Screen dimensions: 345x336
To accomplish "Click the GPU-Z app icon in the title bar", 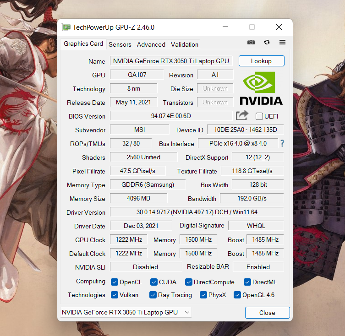I will coord(66,27).
